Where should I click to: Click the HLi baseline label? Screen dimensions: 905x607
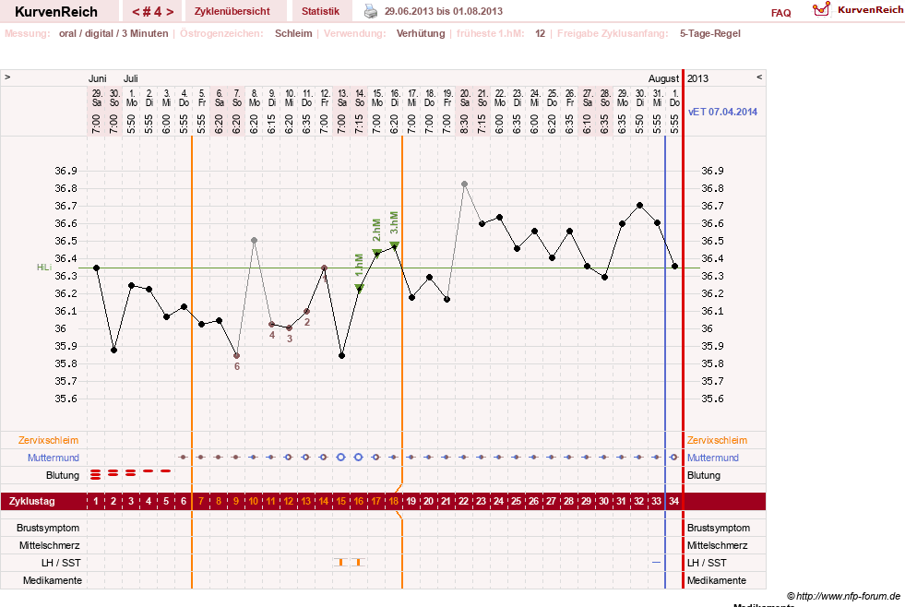[x=44, y=268]
